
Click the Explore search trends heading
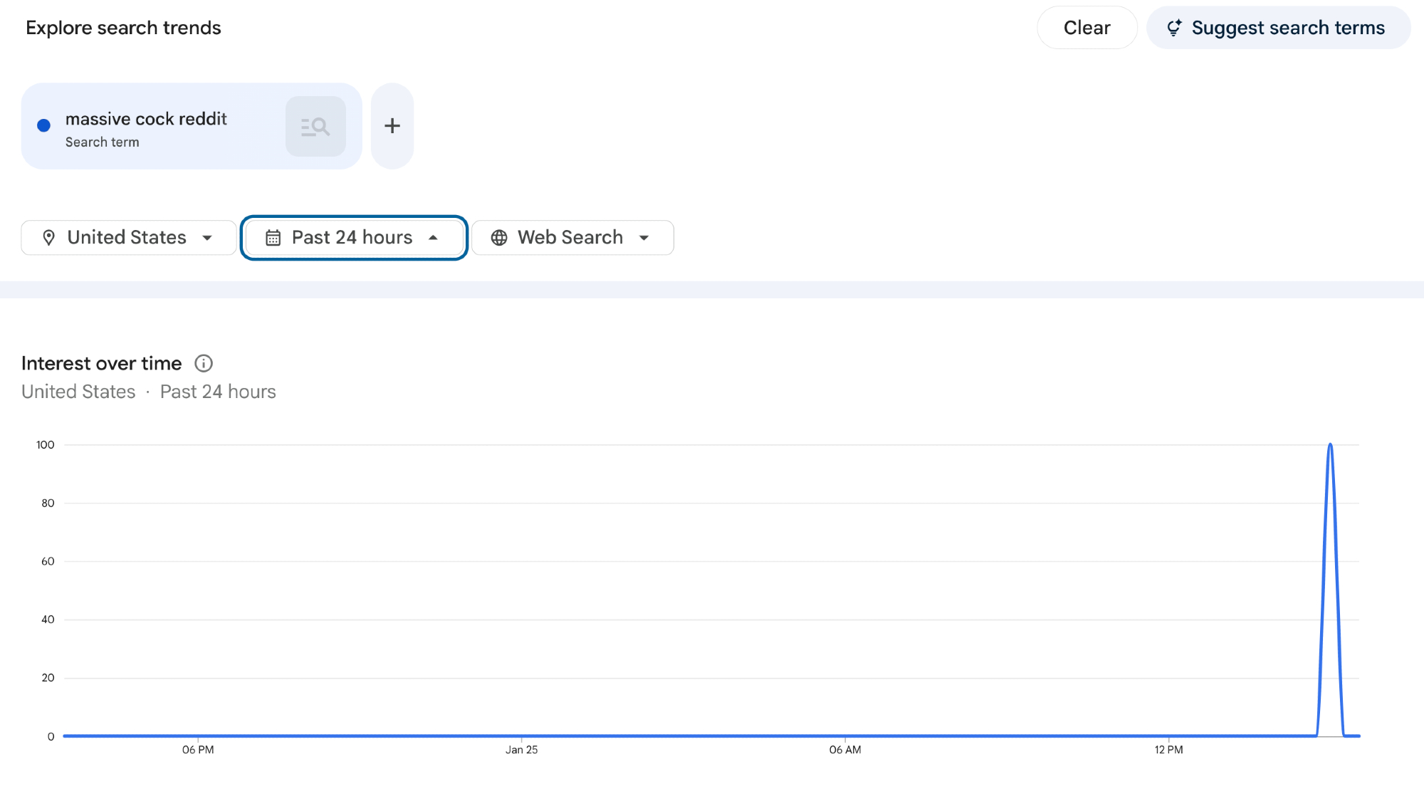(x=123, y=28)
